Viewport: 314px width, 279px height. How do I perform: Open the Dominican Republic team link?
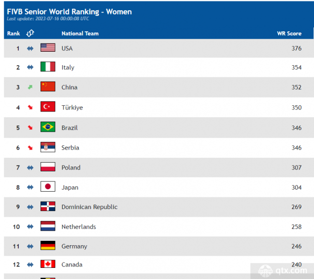(89, 207)
